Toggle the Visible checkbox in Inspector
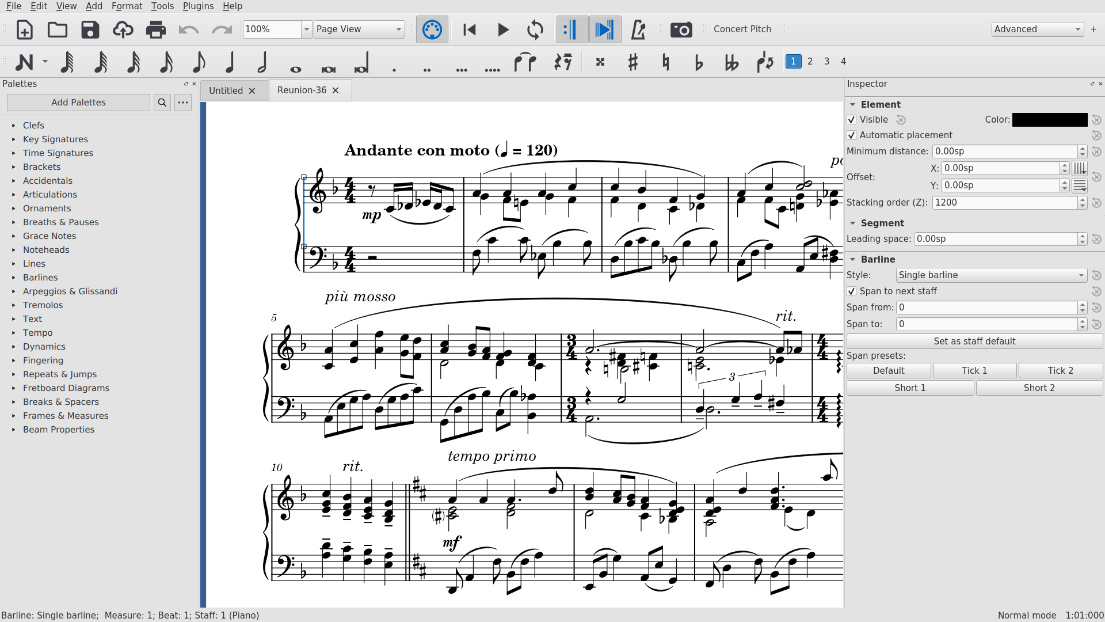 [852, 119]
